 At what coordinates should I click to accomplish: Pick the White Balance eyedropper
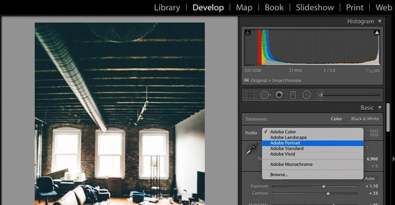tap(252, 149)
